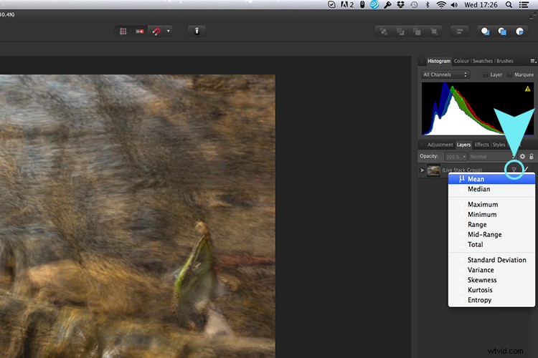Screen dimensions: 538x358
Task: Select the Maximum stack operator
Action: pos(491,205)
